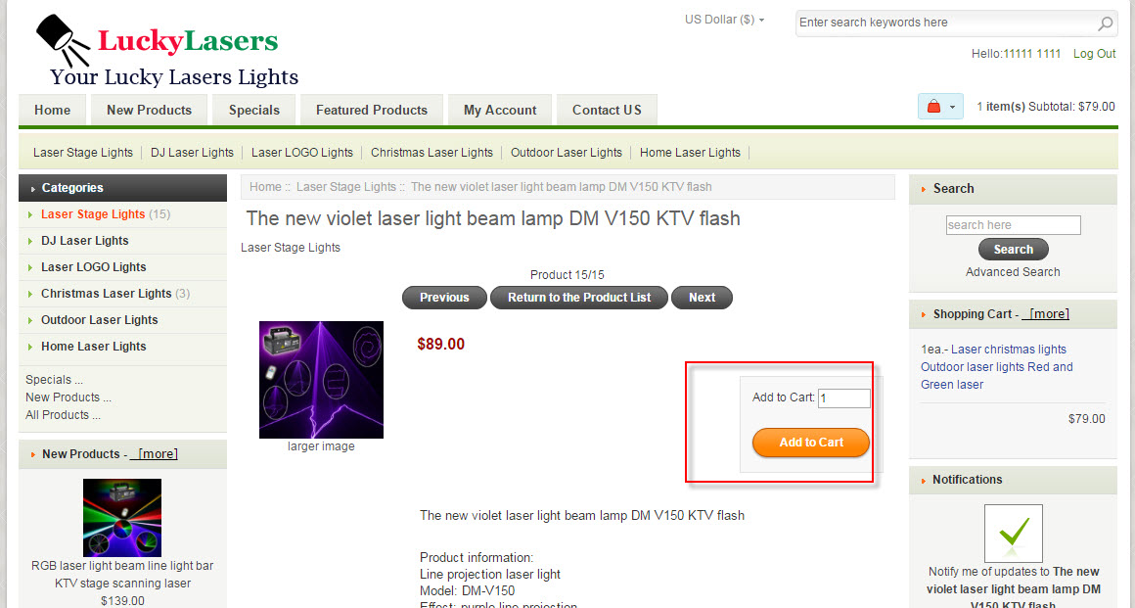Screen dimensions: 1135x608
Task: Open the red shopping bag cart icon
Action: (x=933, y=108)
